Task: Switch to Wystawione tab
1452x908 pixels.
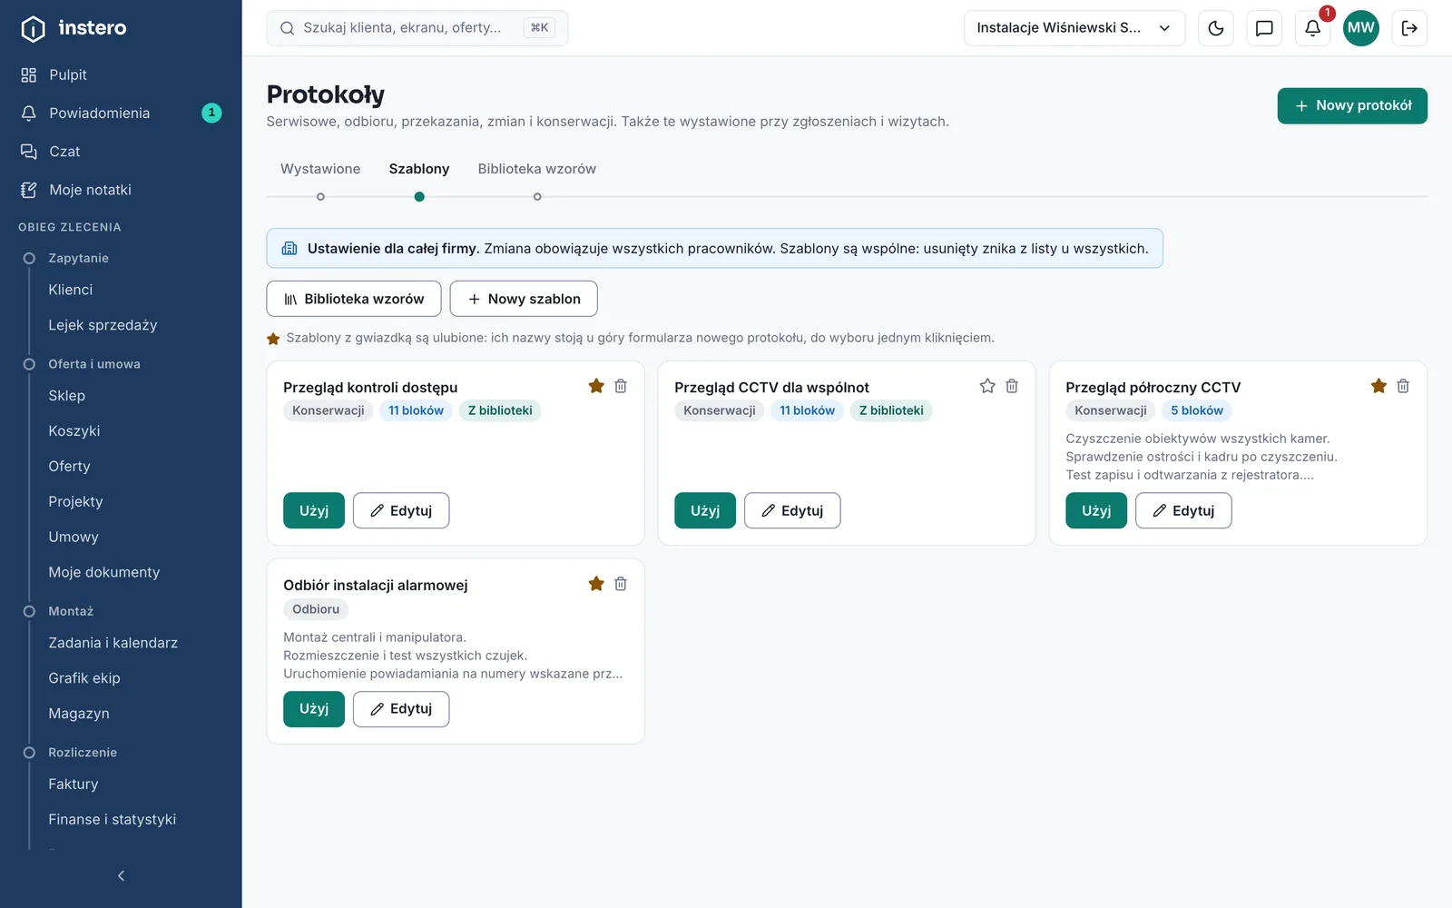Action: click(x=320, y=169)
